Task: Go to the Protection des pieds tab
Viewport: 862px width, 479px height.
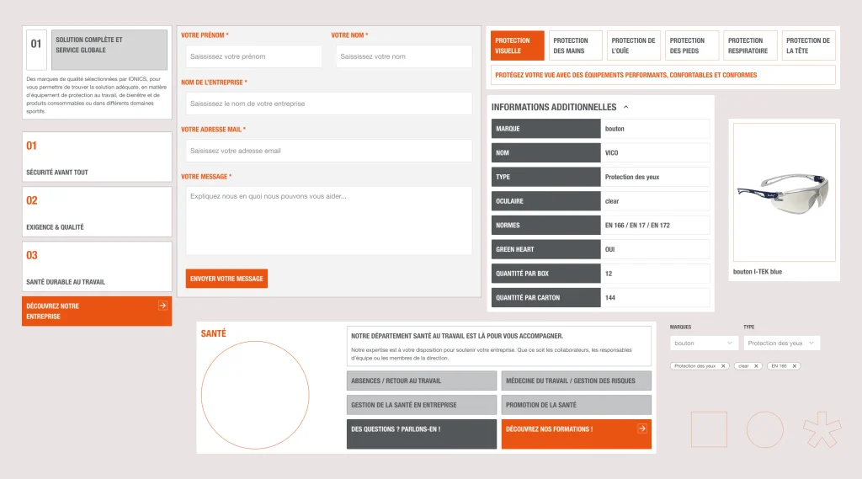Action: pyautogui.click(x=692, y=45)
